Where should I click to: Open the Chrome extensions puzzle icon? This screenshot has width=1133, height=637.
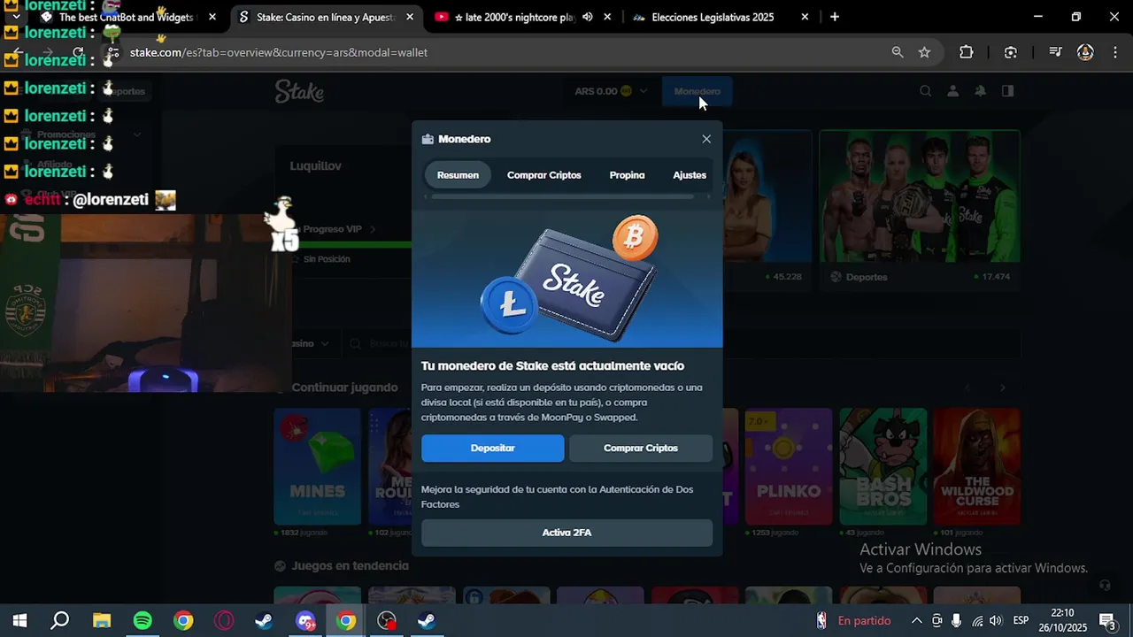966,52
